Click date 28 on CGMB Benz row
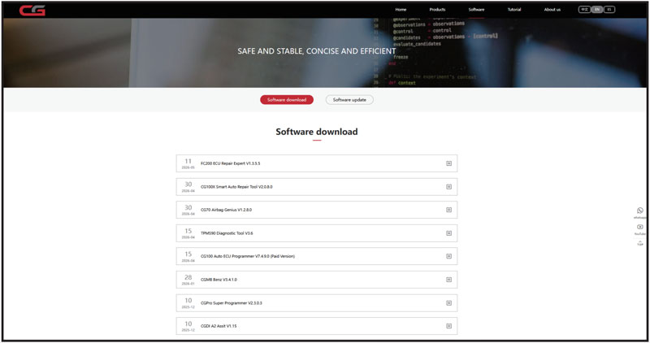 point(188,277)
